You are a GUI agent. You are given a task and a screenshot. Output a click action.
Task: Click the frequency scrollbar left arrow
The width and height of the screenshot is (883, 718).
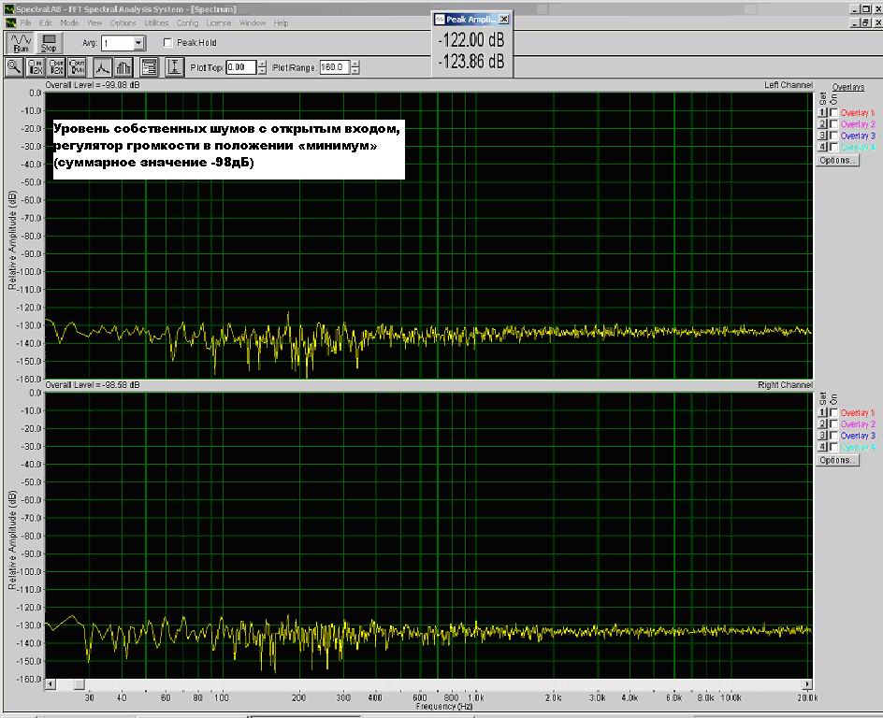click(51, 684)
